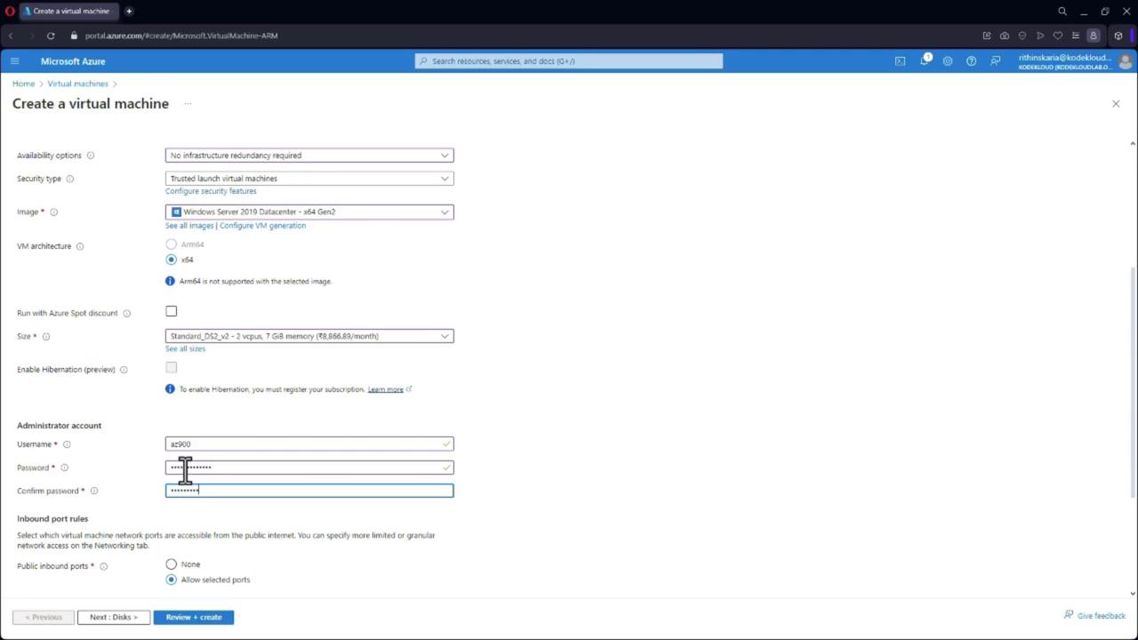
Task: Click the Azure search resources box
Action: [569, 61]
